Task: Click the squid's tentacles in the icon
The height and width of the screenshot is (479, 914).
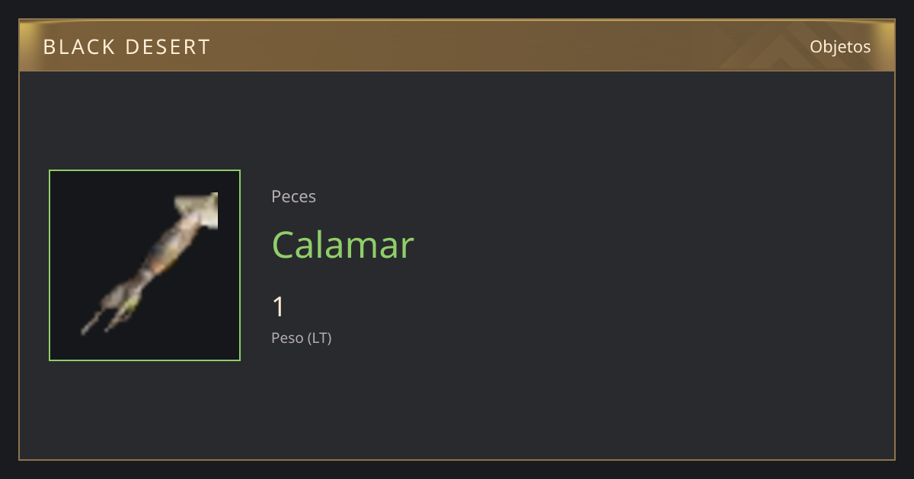Action: pyautogui.click(x=111, y=313)
